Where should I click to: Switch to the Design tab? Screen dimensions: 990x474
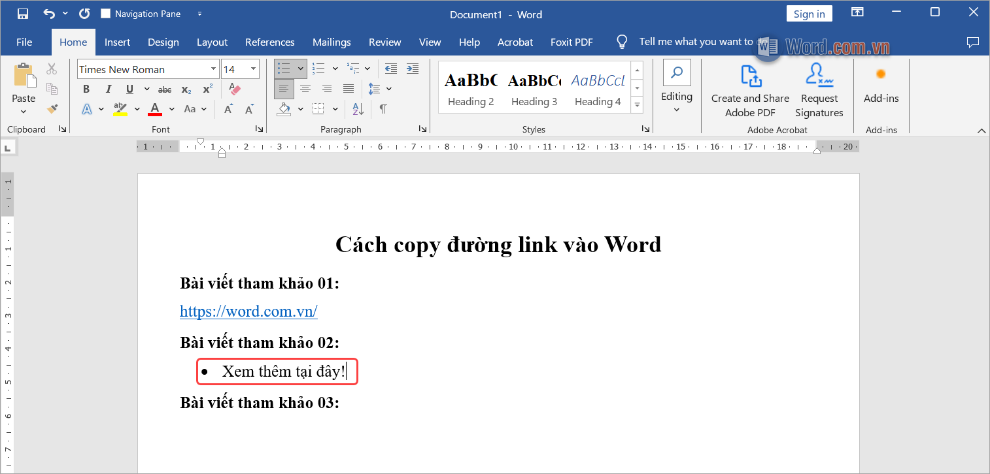coord(163,42)
